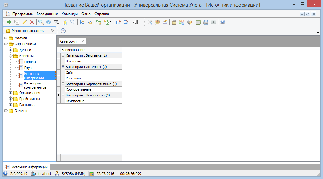Click the wrench and screwdriver settings icon

click(150, 22)
